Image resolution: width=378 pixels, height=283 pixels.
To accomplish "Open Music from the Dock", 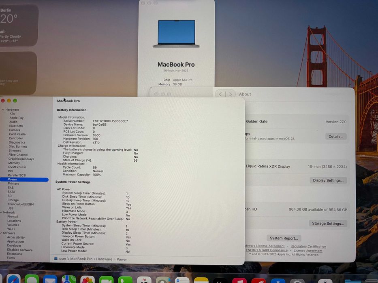I will 239,280.
